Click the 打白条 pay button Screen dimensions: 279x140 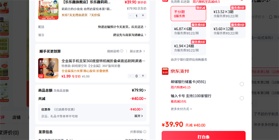pos(204,137)
